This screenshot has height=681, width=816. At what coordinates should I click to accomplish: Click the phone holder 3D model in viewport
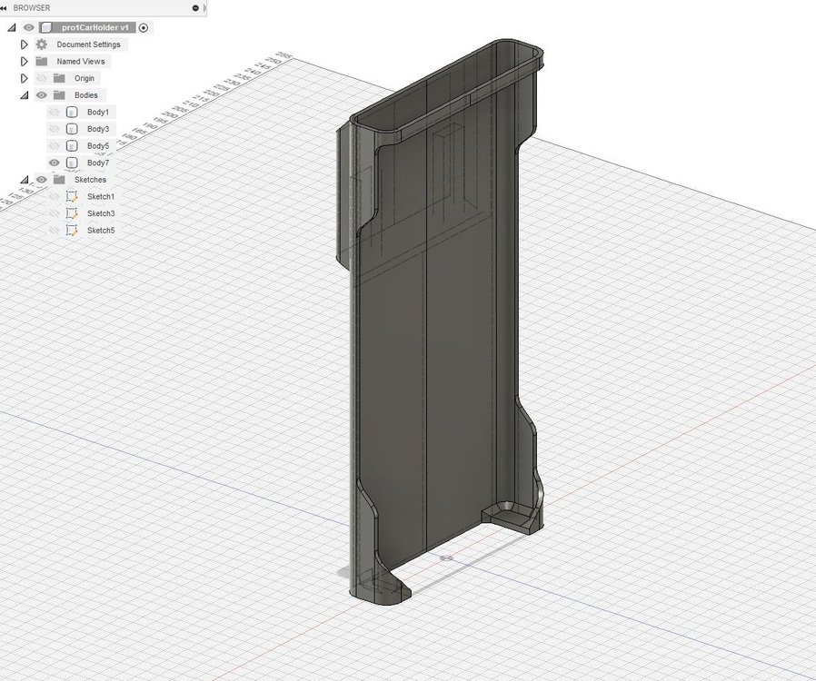tap(427, 363)
